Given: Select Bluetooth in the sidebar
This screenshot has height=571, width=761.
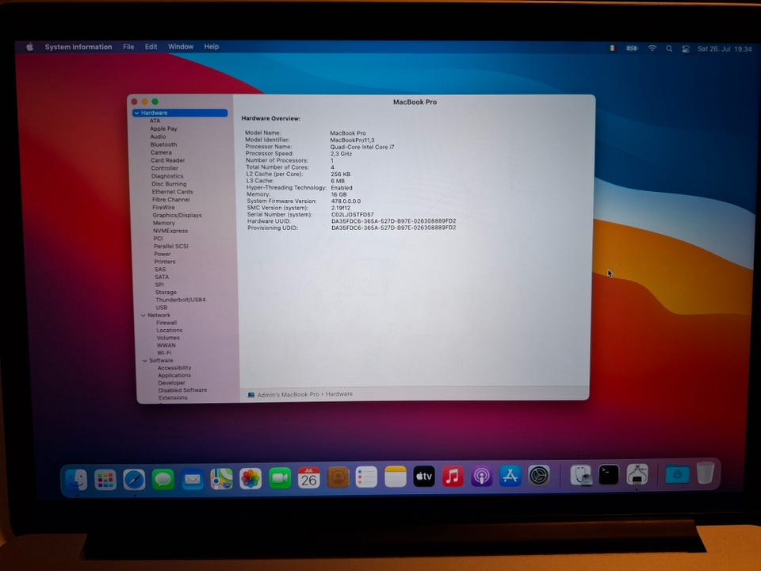Looking at the screenshot, I should 163,144.
